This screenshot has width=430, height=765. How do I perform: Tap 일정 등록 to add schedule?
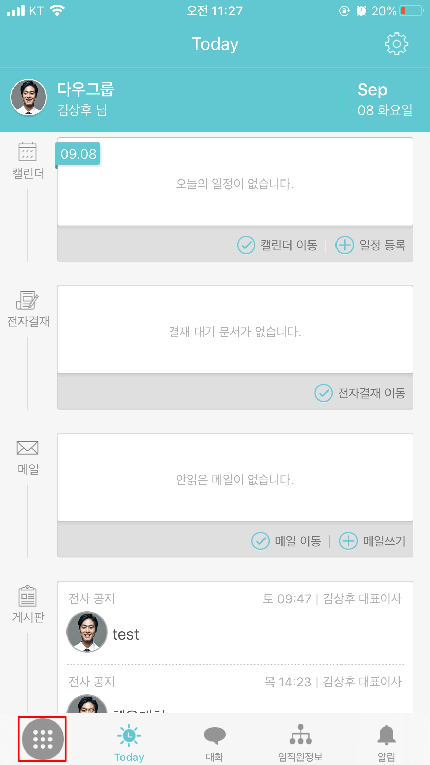(371, 245)
